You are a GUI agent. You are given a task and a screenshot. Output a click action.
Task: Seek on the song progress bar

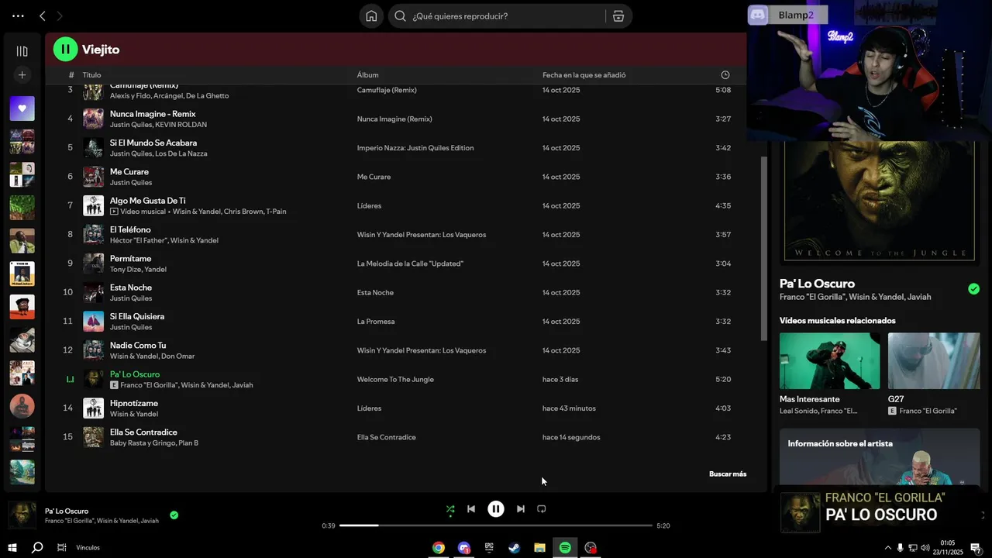tap(496, 525)
